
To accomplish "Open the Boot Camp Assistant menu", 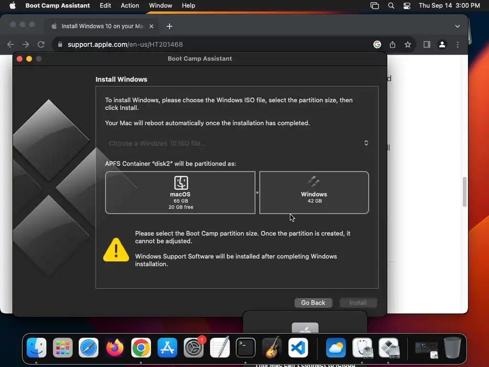I will click(x=57, y=5).
